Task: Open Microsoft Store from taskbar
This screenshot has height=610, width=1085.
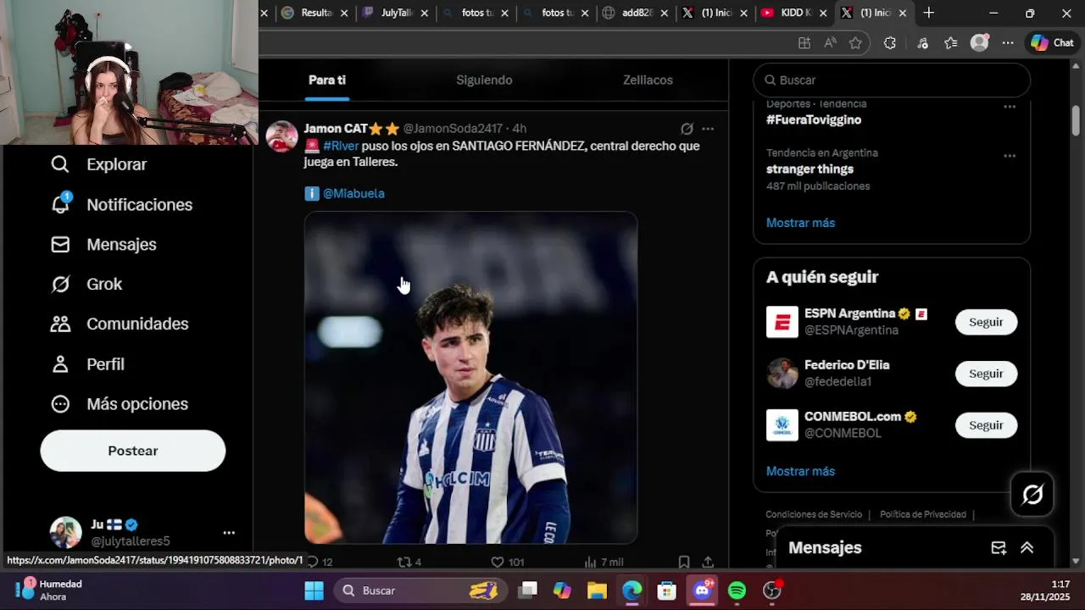Action: point(667,591)
